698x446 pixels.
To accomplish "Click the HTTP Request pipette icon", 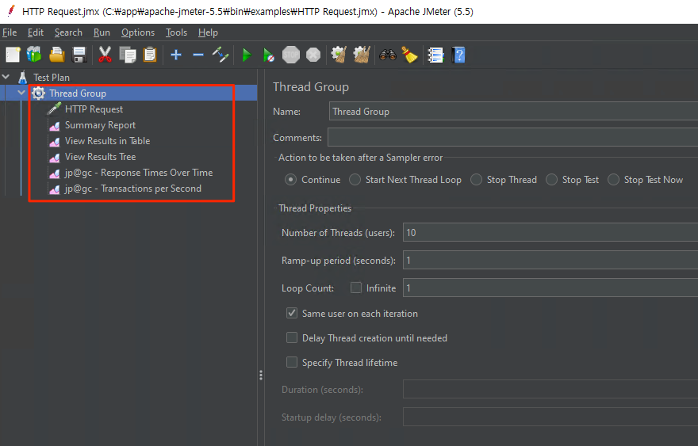I will tap(54, 109).
